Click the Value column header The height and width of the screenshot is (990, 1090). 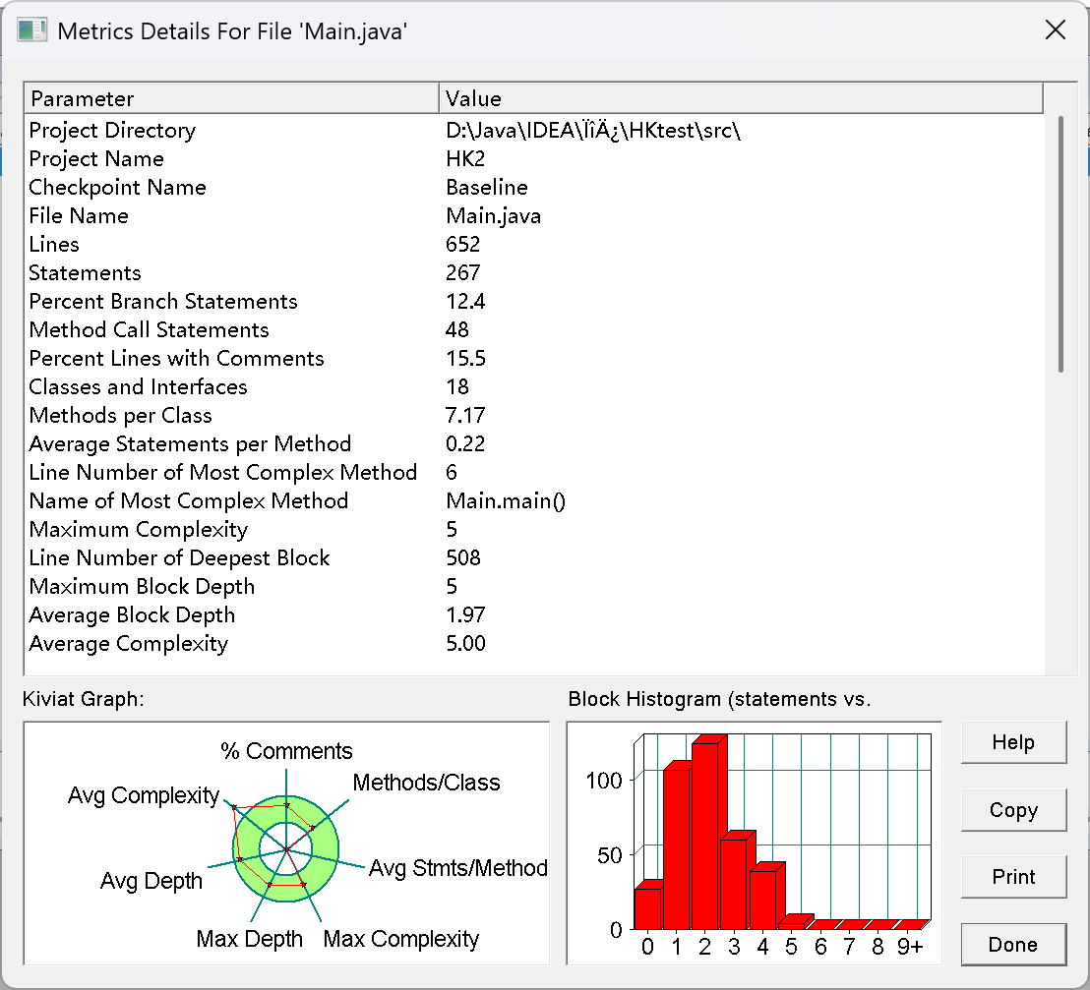pos(741,98)
